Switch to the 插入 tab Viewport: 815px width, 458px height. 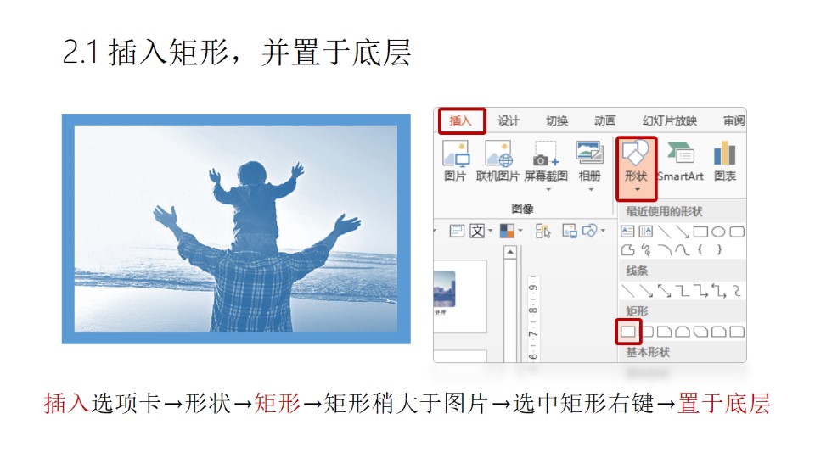(x=461, y=120)
